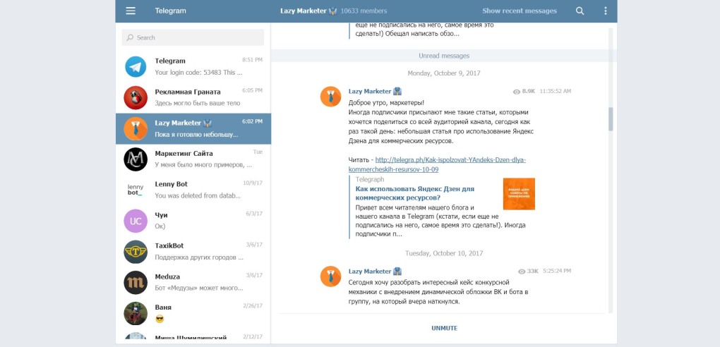This screenshot has height=347, width=720.
Task: Click Show recent messages
Action: [x=520, y=11]
